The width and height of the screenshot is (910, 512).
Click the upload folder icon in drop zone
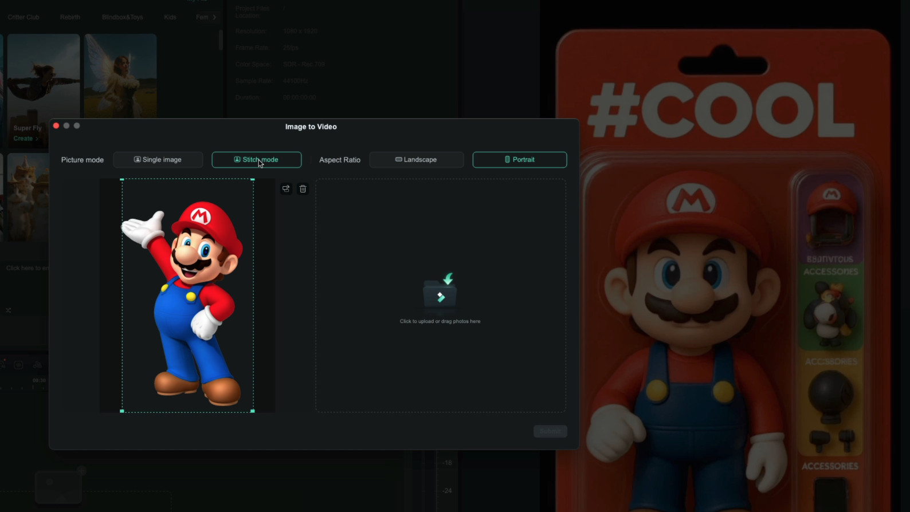tap(440, 291)
